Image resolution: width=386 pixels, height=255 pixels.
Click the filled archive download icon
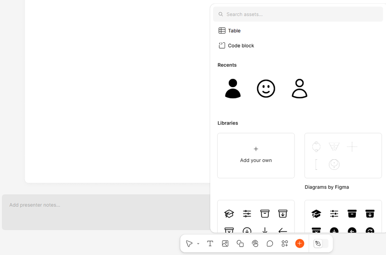tap(370, 214)
